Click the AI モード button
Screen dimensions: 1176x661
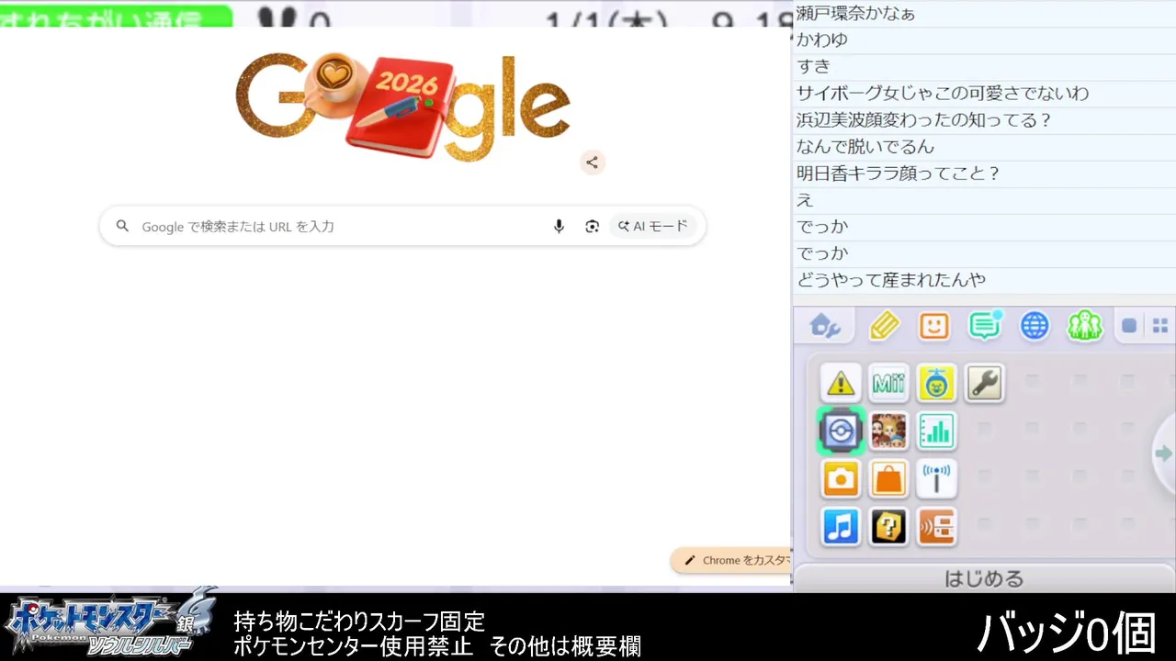point(653,226)
